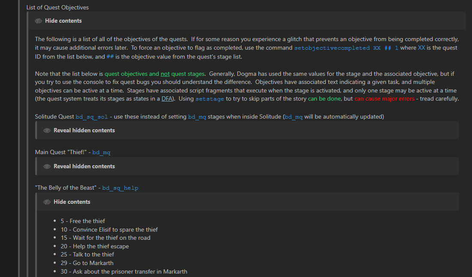Click 'bd_mq' after 'instead of setting'
This screenshot has height=277, width=472.
point(197,117)
